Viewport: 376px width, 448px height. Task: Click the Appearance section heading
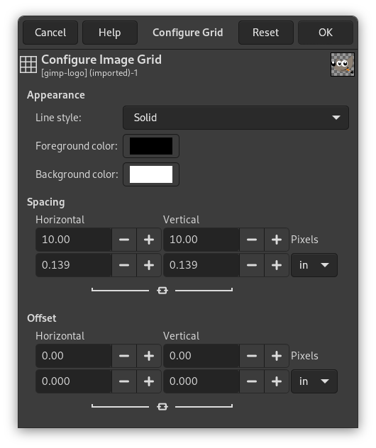point(56,95)
